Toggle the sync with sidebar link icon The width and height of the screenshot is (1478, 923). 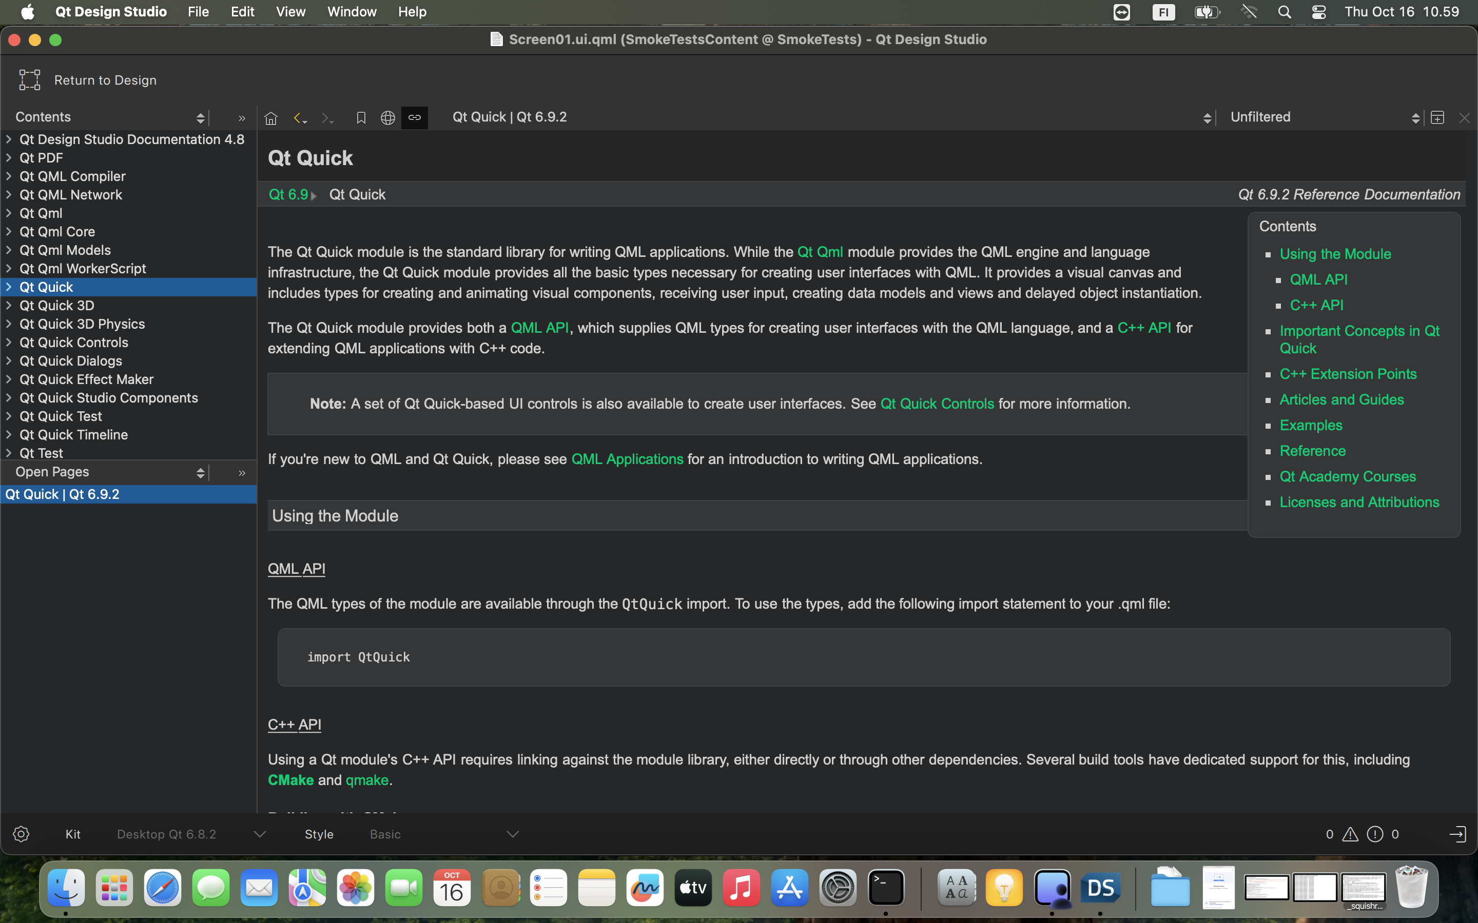point(415,118)
